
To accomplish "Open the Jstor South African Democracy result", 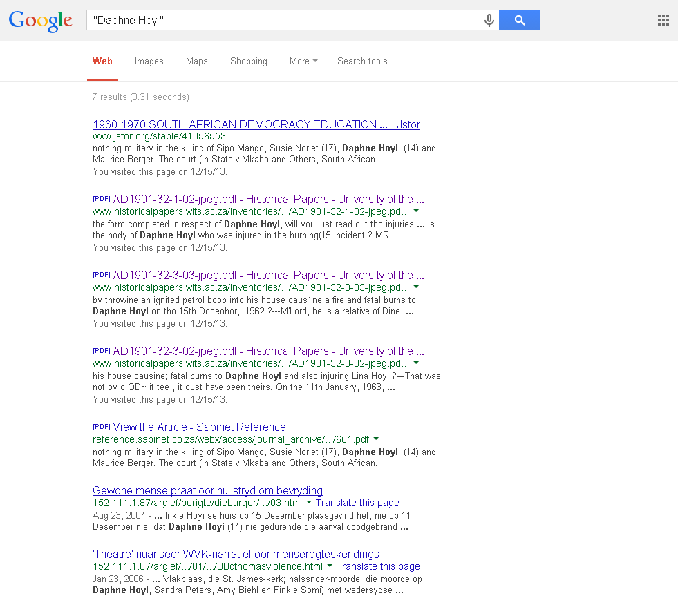I will pos(256,125).
